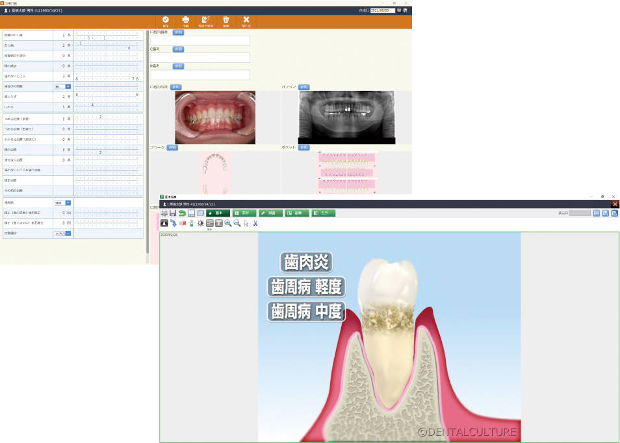Click the 参照 button next to パノラマ

point(304,87)
